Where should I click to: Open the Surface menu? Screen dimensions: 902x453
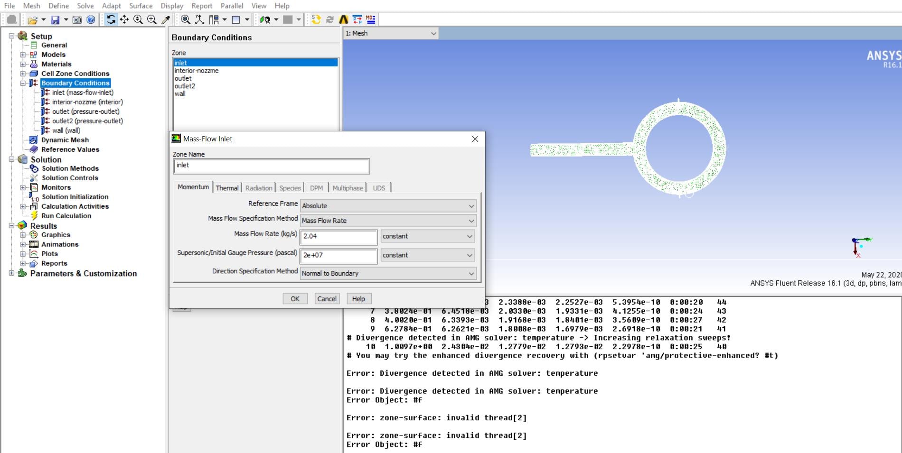pos(141,6)
